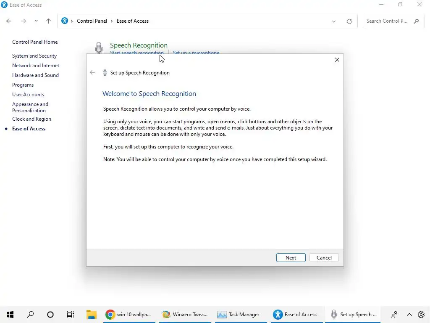Navigate forward in the Control Panel window
The height and width of the screenshot is (323, 430).
[x=24, y=21]
